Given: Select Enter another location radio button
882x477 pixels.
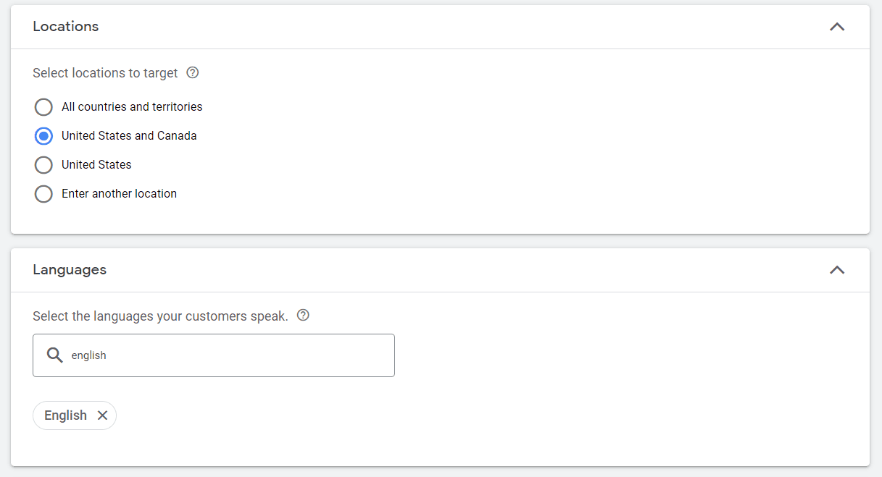Looking at the screenshot, I should pos(43,194).
